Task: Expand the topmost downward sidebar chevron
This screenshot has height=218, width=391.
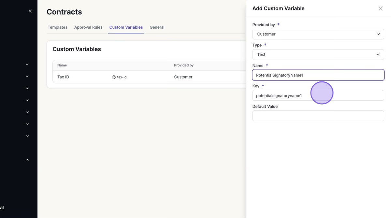Action: point(27,65)
